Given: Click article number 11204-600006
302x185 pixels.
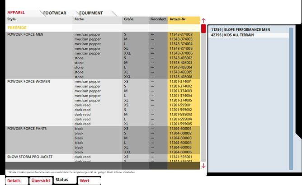Looking at the screenshot, I should (x=180, y=152).
